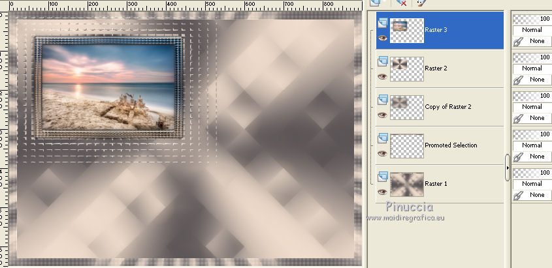The image size is (552, 268).
Task: Open blend mode dropdown for Promoted Selection
Action: pos(532,145)
